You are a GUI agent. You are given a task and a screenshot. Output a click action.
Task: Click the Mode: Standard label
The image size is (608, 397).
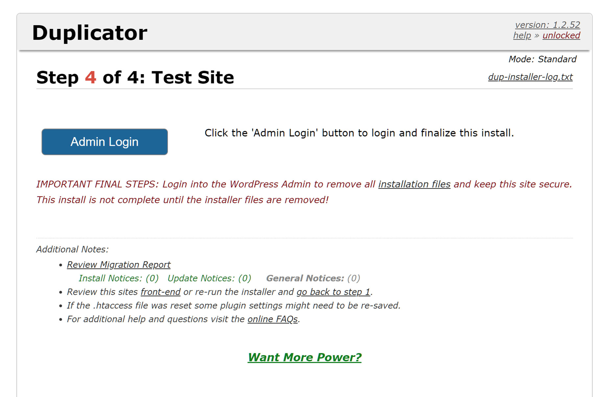point(543,59)
